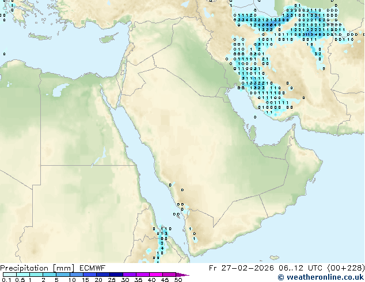This screenshot has width=365, height=282.
Task: Click the 25–30 mm dark blue legend swatch
Action: (116, 275)
